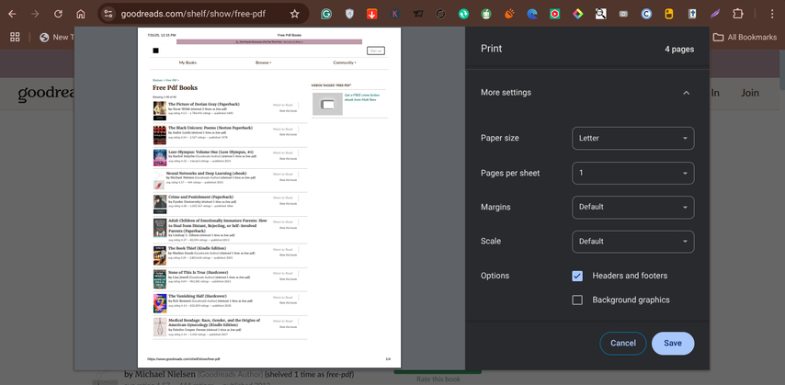
Task: Open the Margins dropdown set to Default
Action: click(x=632, y=207)
